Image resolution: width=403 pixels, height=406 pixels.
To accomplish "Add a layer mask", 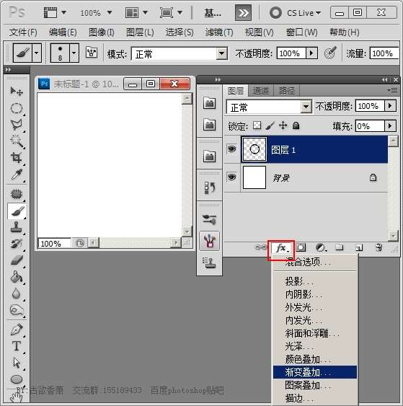I will pos(301,248).
